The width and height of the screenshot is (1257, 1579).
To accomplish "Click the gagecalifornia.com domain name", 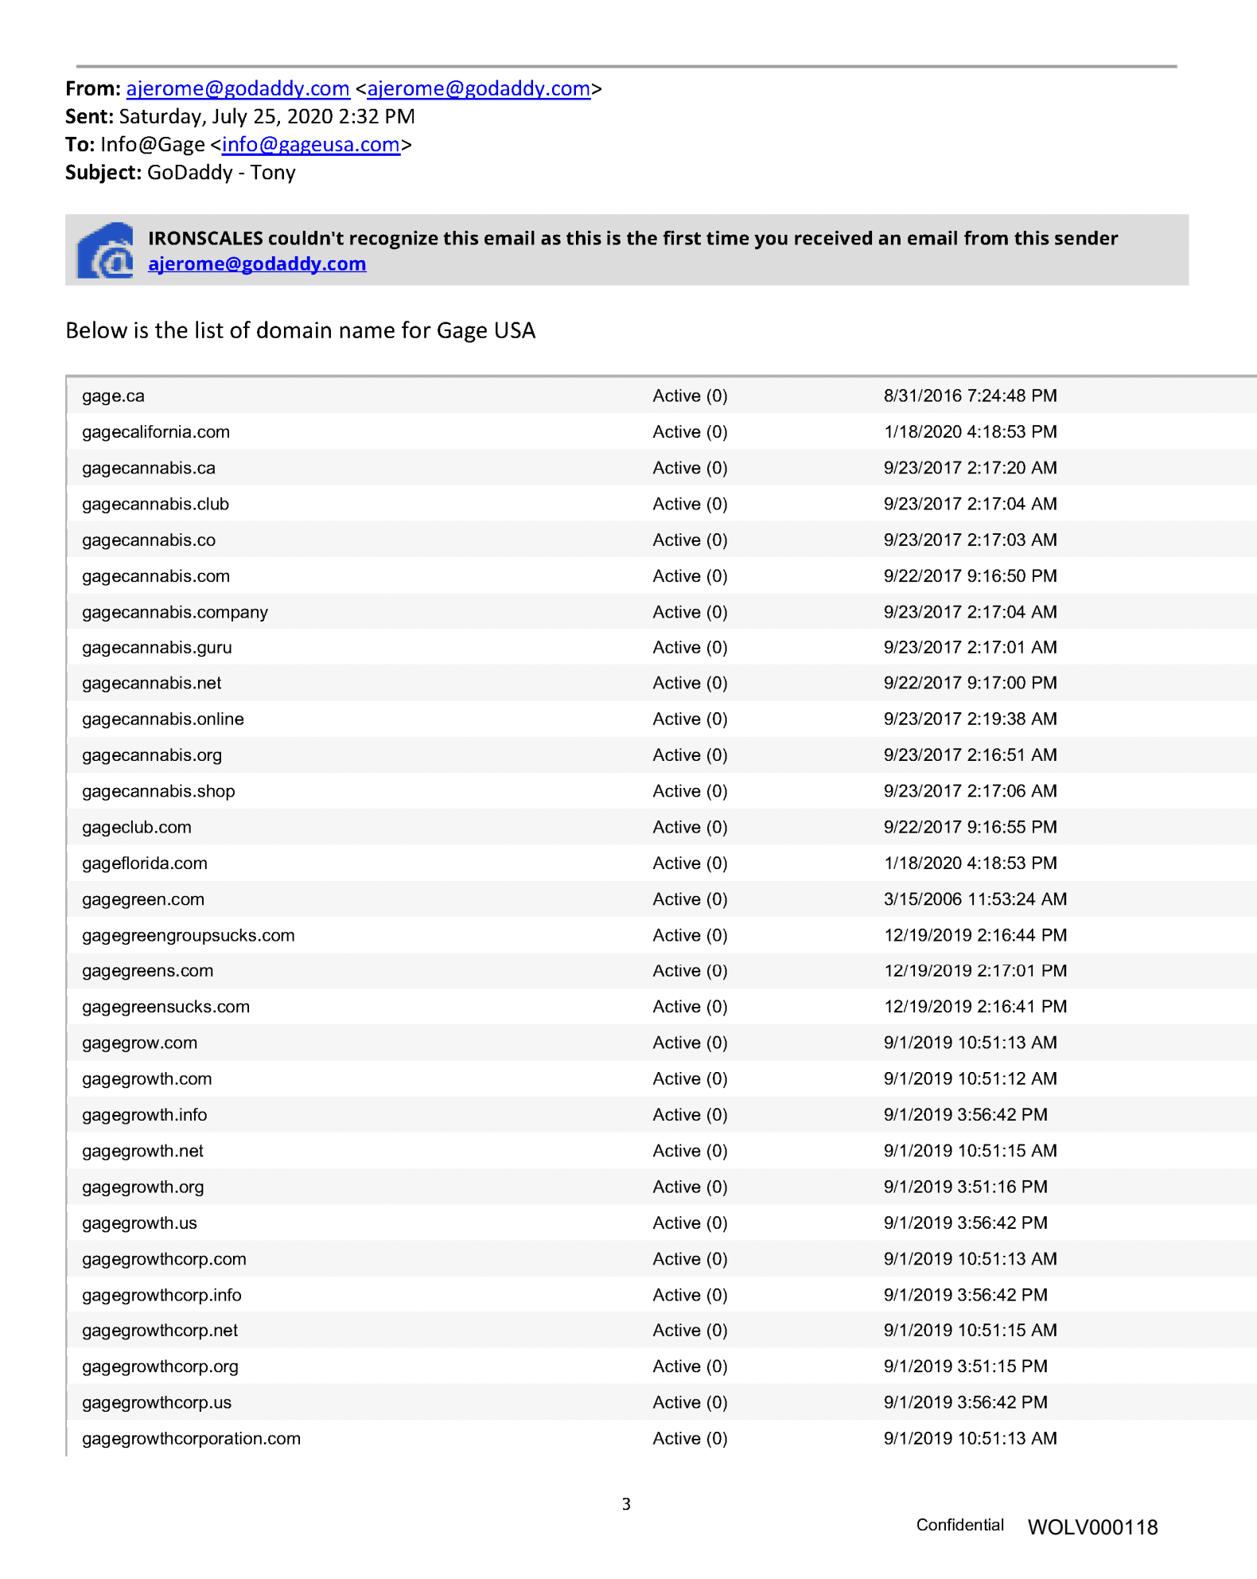I will (x=156, y=432).
